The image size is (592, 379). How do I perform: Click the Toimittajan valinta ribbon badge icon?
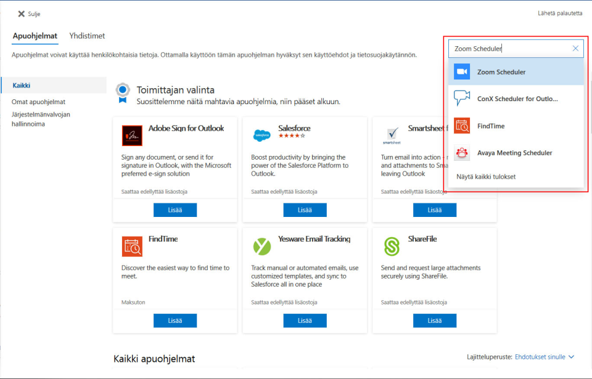[x=123, y=93]
